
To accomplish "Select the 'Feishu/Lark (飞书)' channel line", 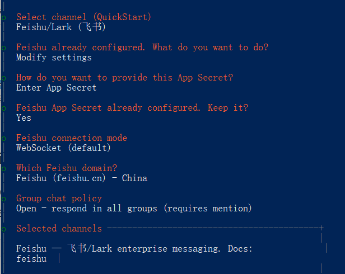I will (x=60, y=27).
